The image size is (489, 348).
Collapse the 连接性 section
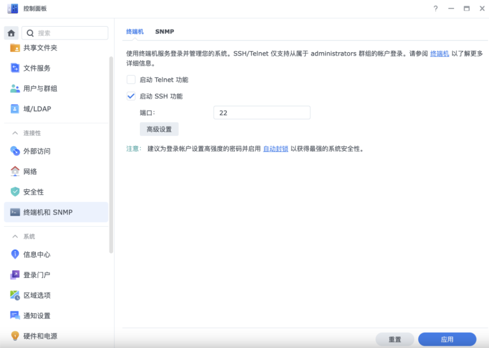15,133
